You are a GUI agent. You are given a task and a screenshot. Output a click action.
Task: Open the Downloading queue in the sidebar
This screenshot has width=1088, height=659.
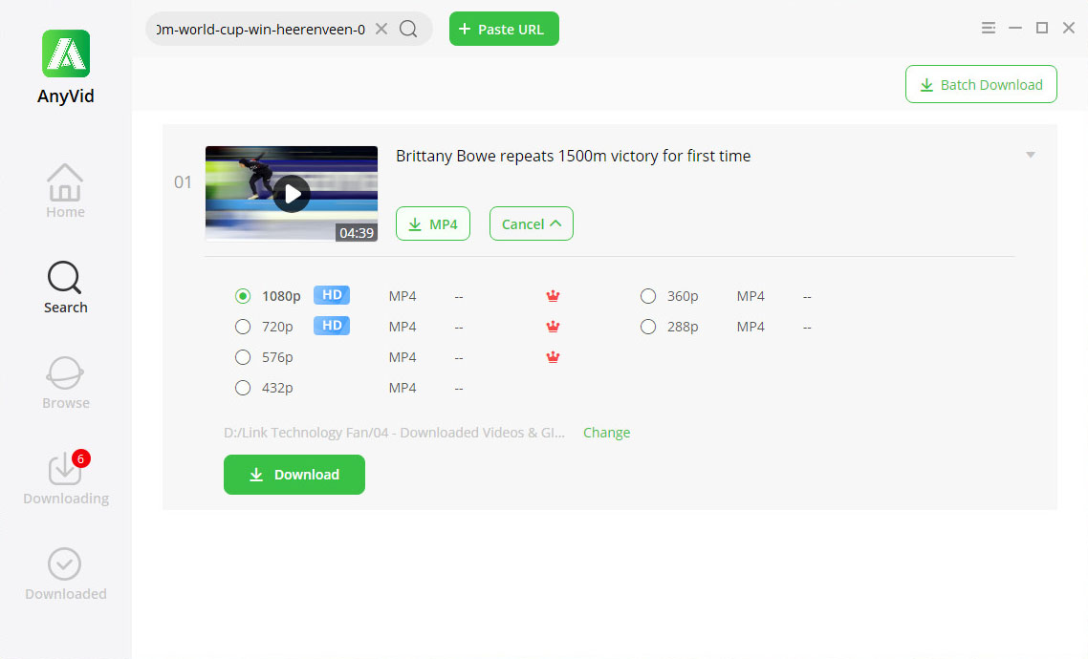(65, 477)
